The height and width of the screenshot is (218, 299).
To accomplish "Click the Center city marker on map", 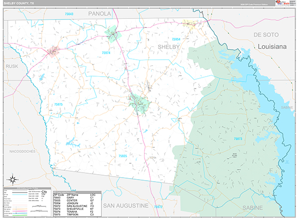I will [140, 102].
